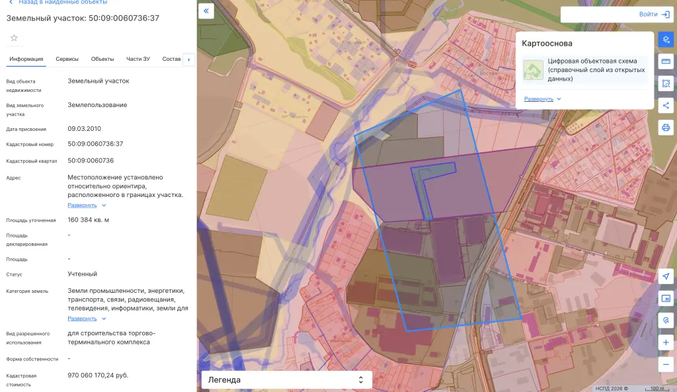Viewport: 677px width, 392px height.
Task: Select the ruler measurement tool
Action: (666, 61)
